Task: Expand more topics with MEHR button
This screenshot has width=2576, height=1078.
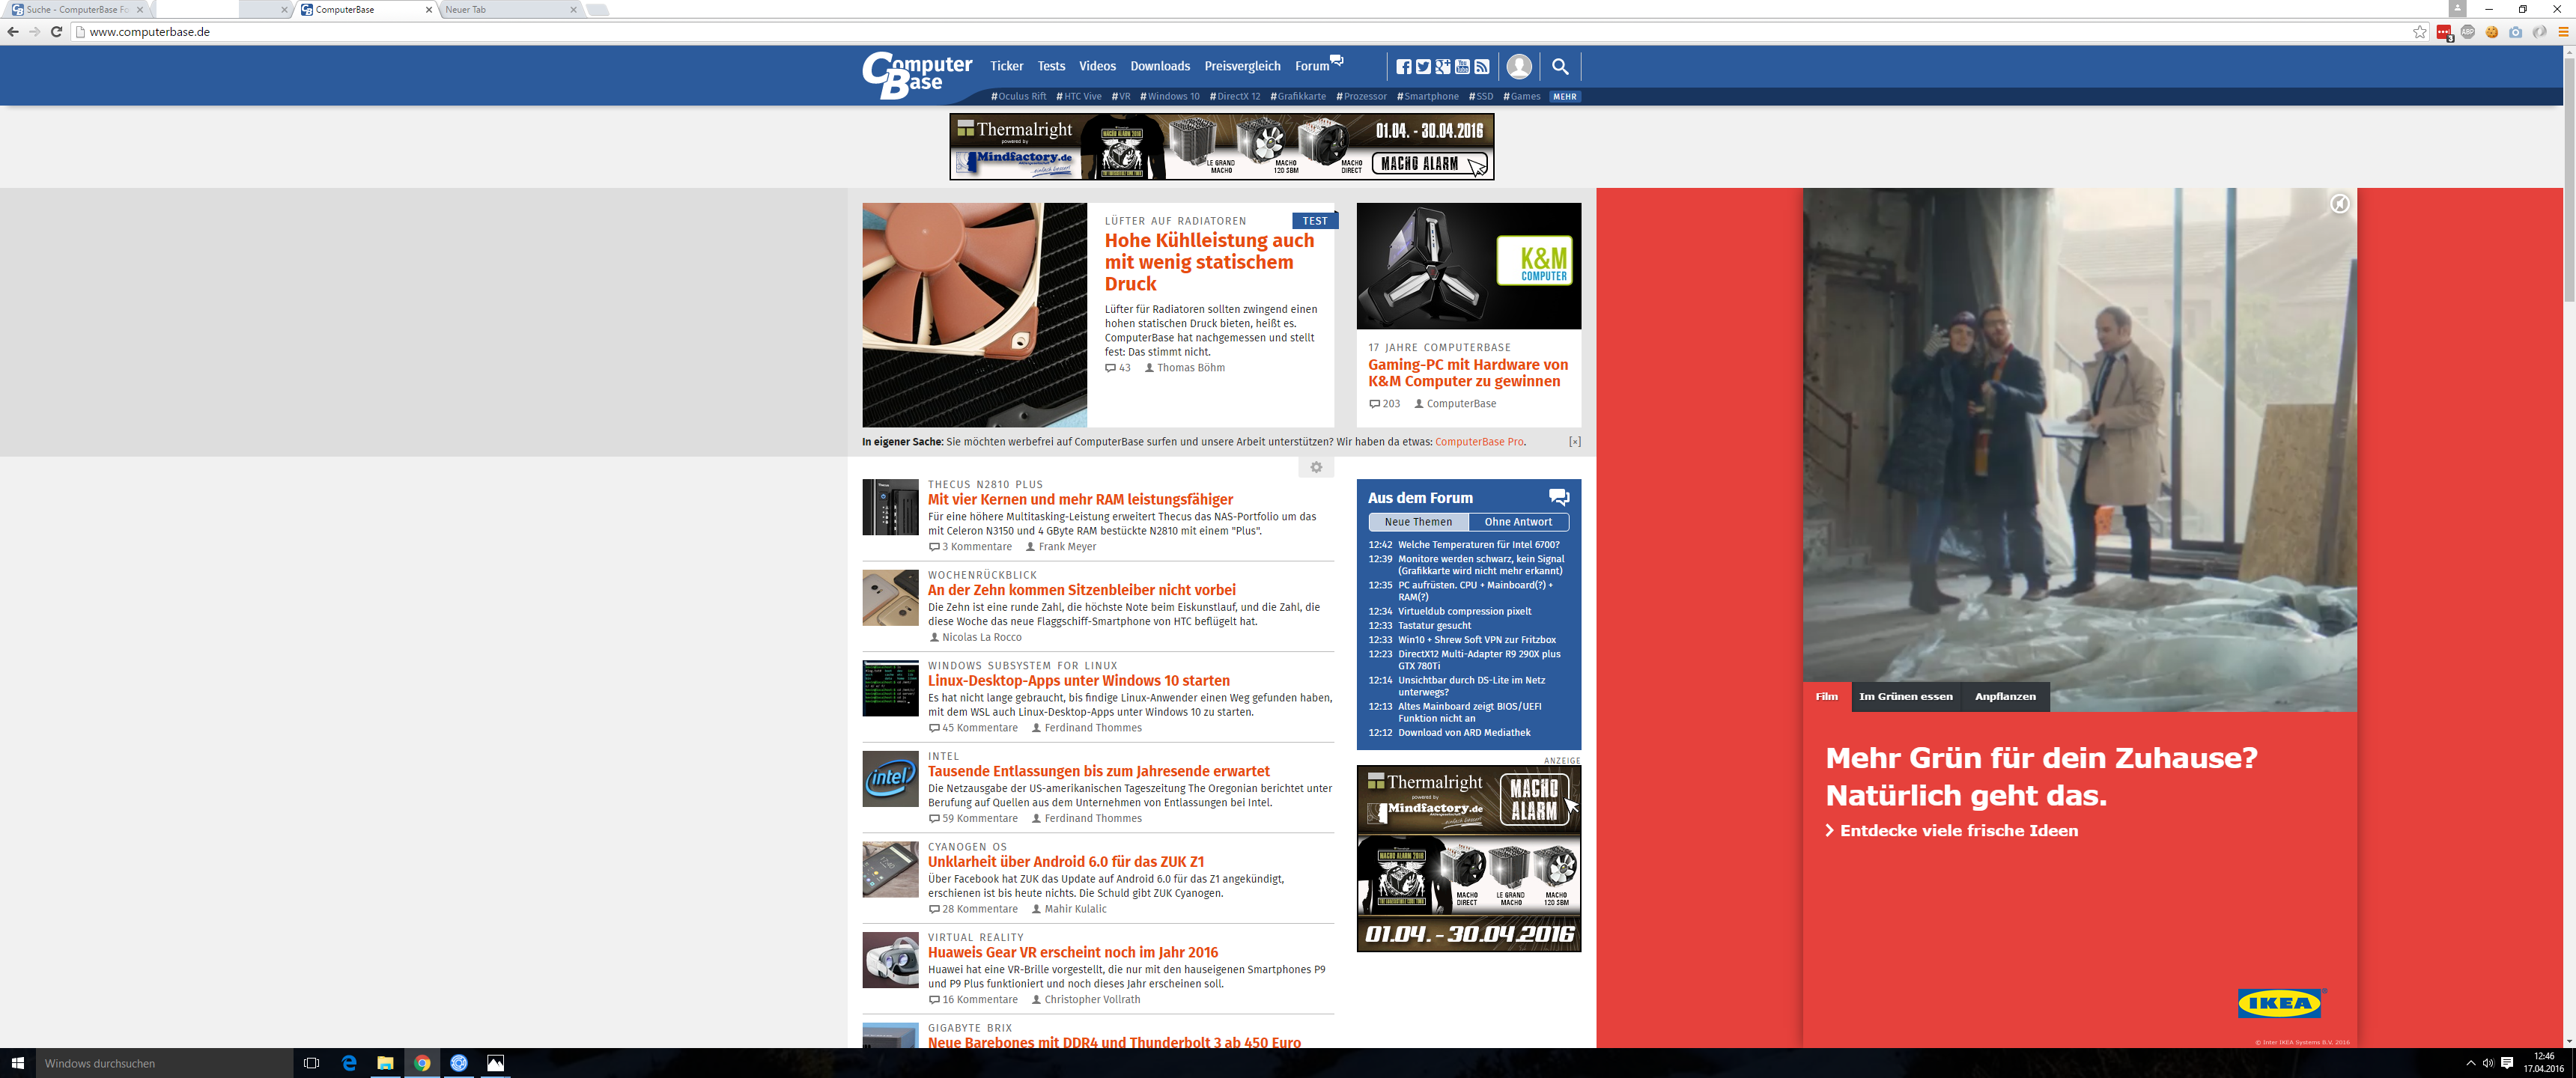Action: click(1564, 97)
